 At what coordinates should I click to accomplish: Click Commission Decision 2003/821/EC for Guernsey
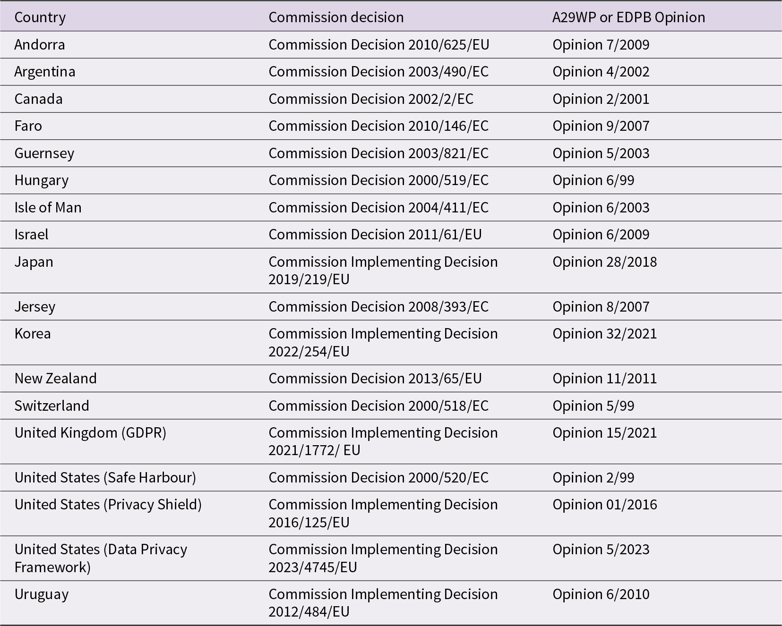(378, 153)
